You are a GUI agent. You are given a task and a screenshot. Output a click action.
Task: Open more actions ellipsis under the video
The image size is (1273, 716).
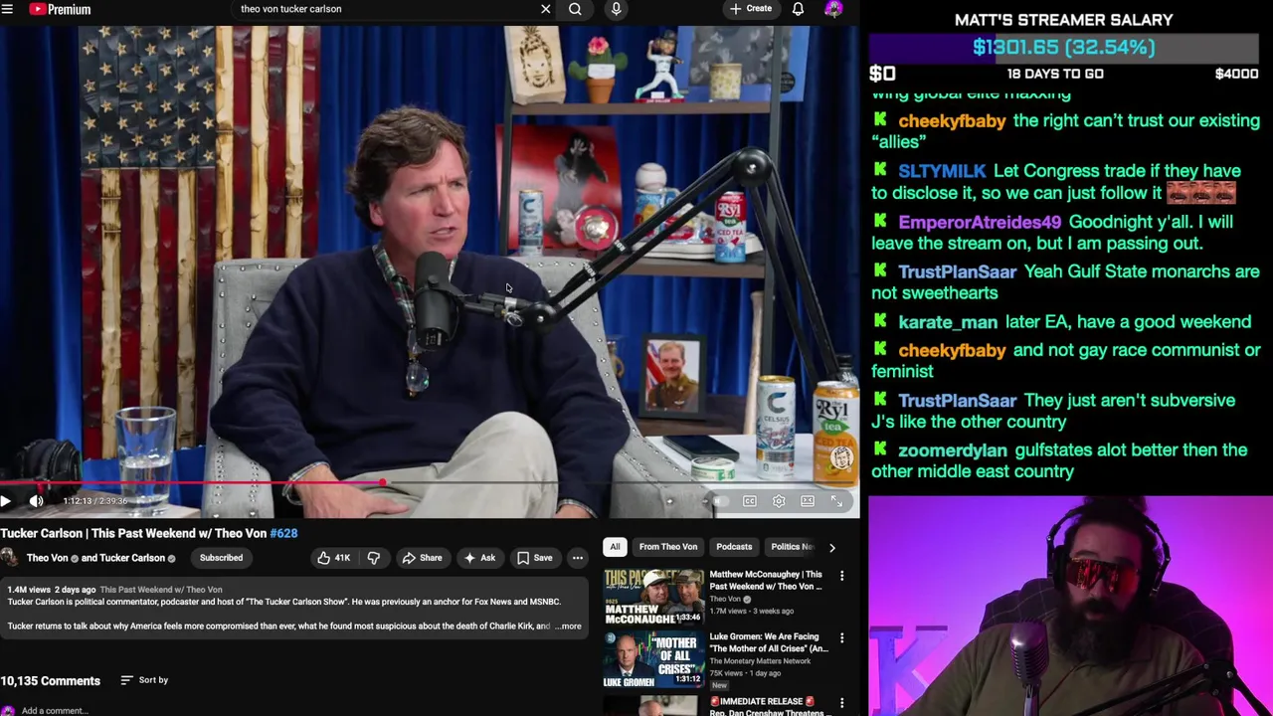pyautogui.click(x=577, y=558)
